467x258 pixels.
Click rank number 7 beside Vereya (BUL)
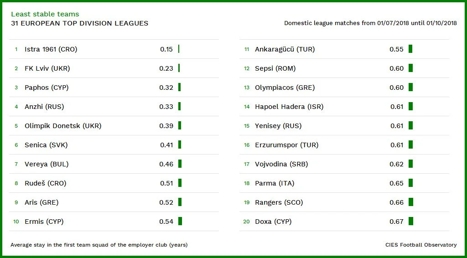pos(16,164)
